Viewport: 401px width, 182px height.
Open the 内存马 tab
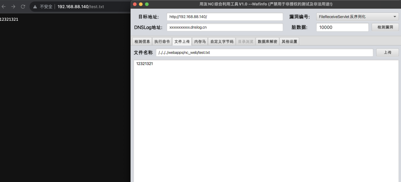pyautogui.click(x=200, y=42)
